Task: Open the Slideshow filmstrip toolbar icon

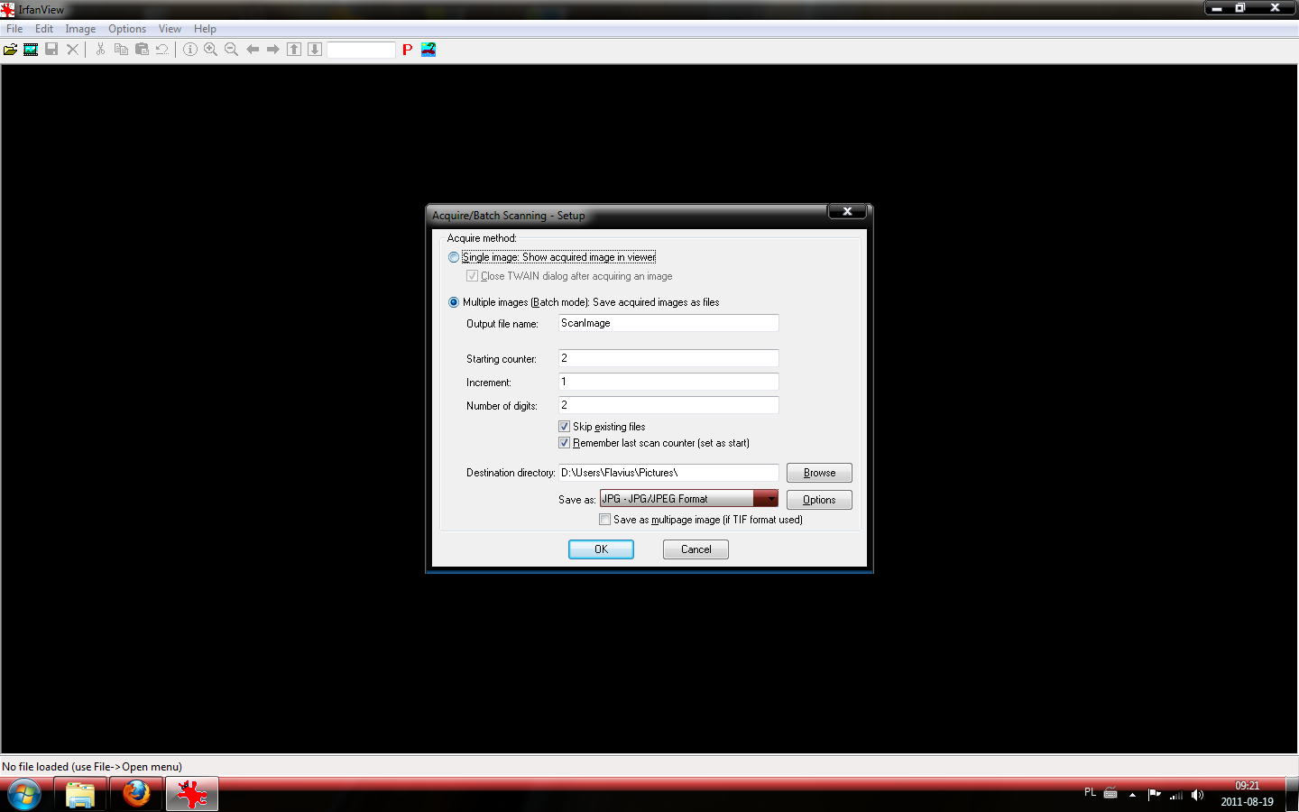Action: click(31, 50)
